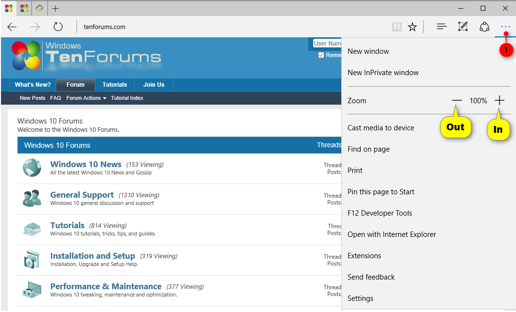Image resolution: width=516 pixels, height=312 pixels.
Task: Maximize the Edge browser window
Action: (483, 8)
